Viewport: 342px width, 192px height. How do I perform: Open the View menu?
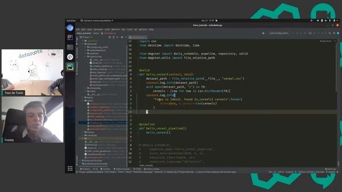(90, 29)
